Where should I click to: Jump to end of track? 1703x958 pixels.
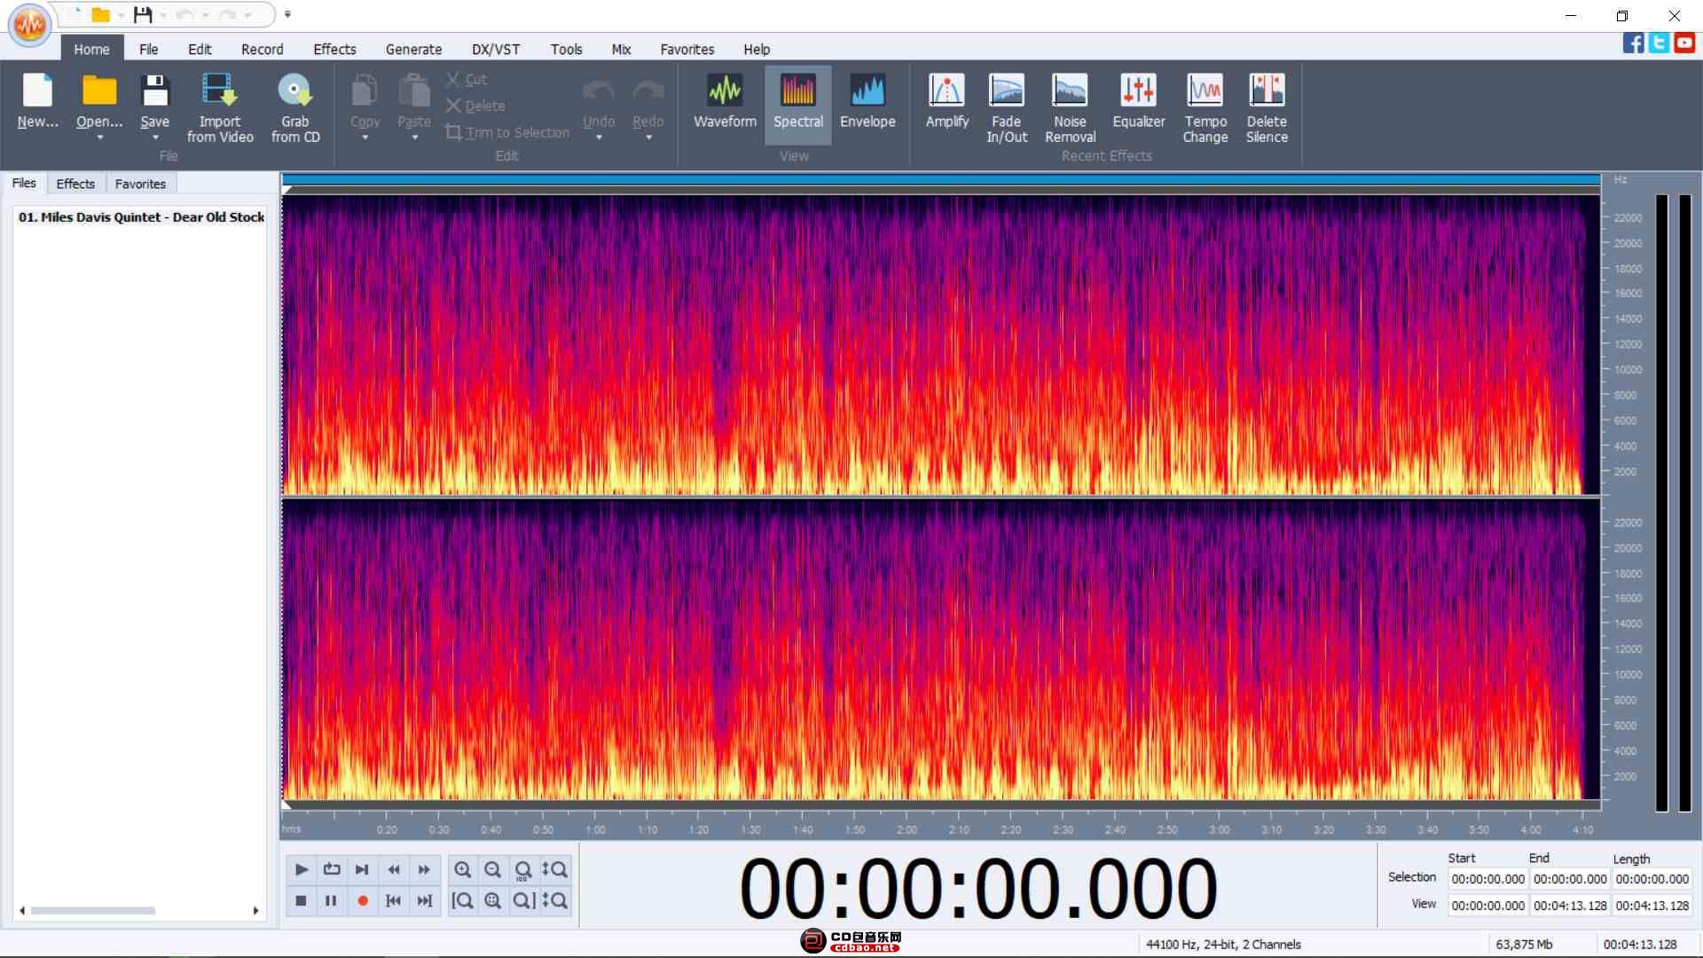pyautogui.click(x=424, y=900)
